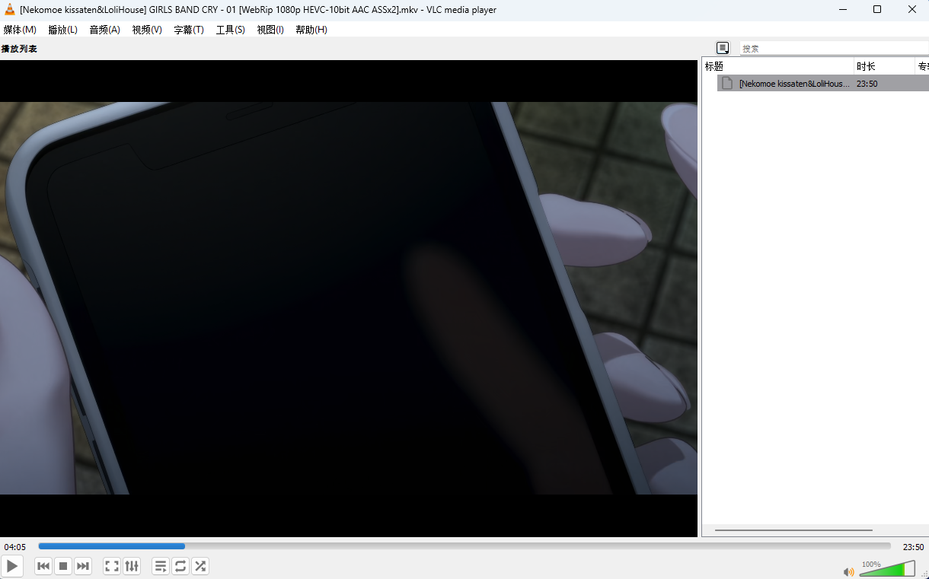The height and width of the screenshot is (579, 929).
Task: Open the 视频(V) menu
Action: [x=147, y=30]
